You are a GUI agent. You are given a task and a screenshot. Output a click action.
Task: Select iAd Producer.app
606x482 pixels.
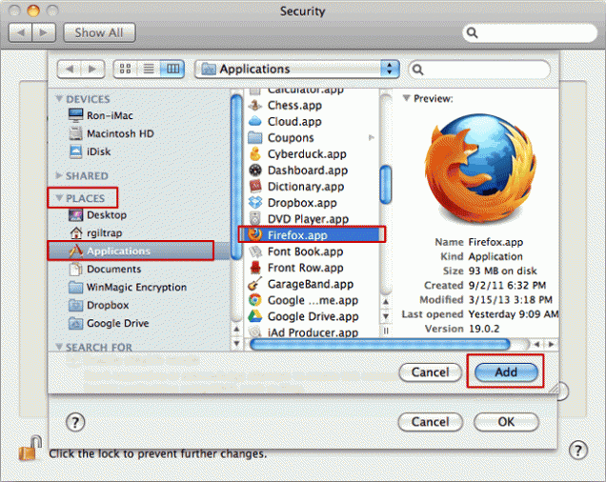(x=303, y=332)
